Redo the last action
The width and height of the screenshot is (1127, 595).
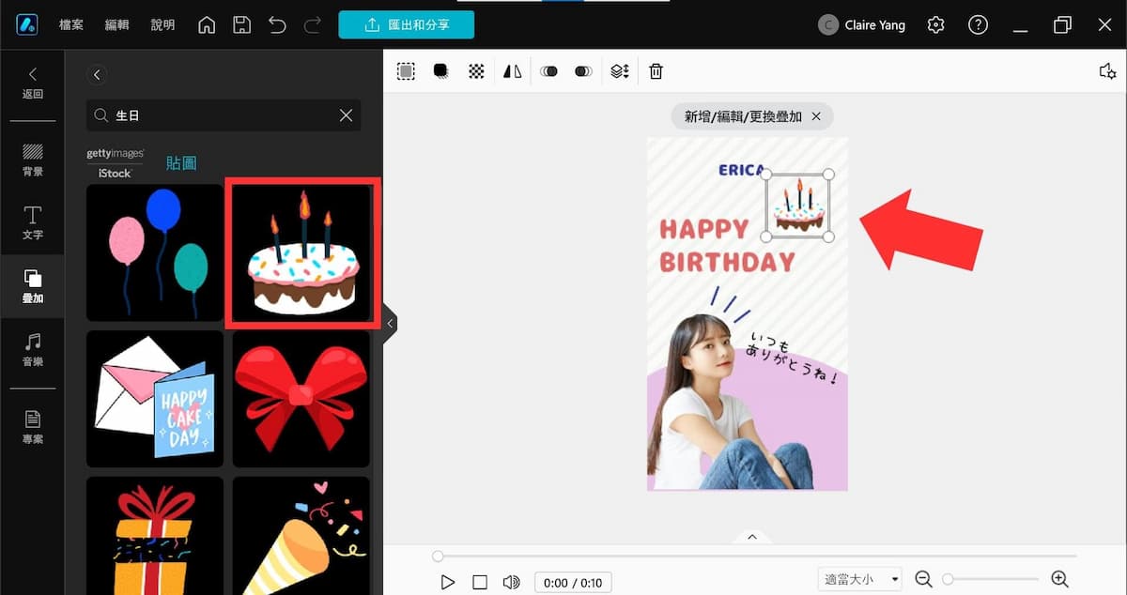click(x=313, y=25)
